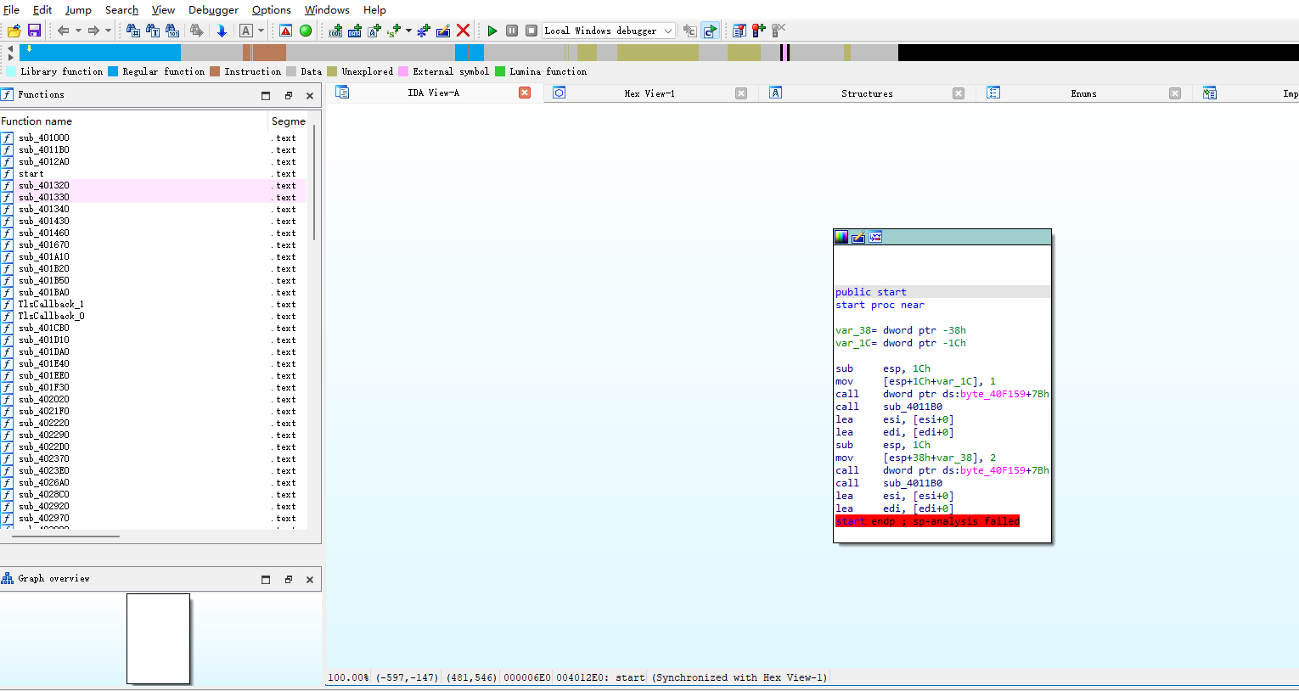Image resolution: width=1299 pixels, height=691 pixels.
Task: Open the Jump menu
Action: [78, 9]
